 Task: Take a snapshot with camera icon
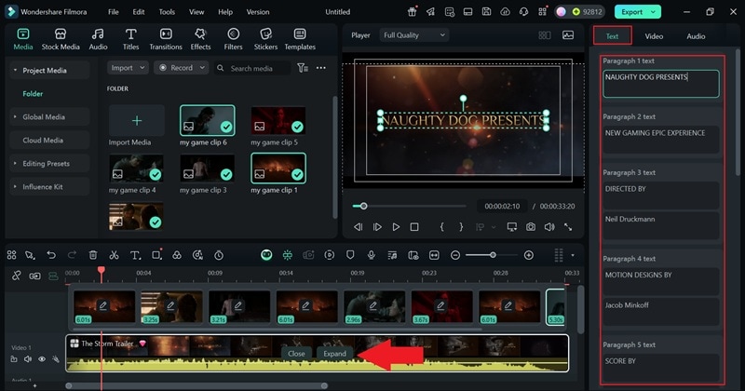click(x=531, y=227)
